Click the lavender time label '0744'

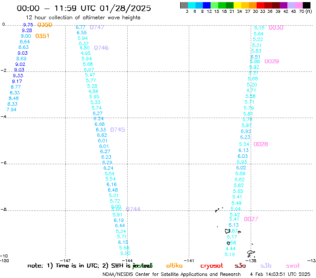click(x=133, y=209)
